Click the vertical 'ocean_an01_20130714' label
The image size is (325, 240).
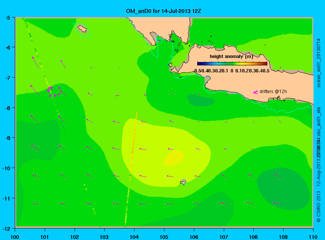click(x=319, y=63)
